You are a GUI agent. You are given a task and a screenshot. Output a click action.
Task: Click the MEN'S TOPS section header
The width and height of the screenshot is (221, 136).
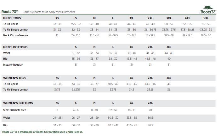click(12, 18)
